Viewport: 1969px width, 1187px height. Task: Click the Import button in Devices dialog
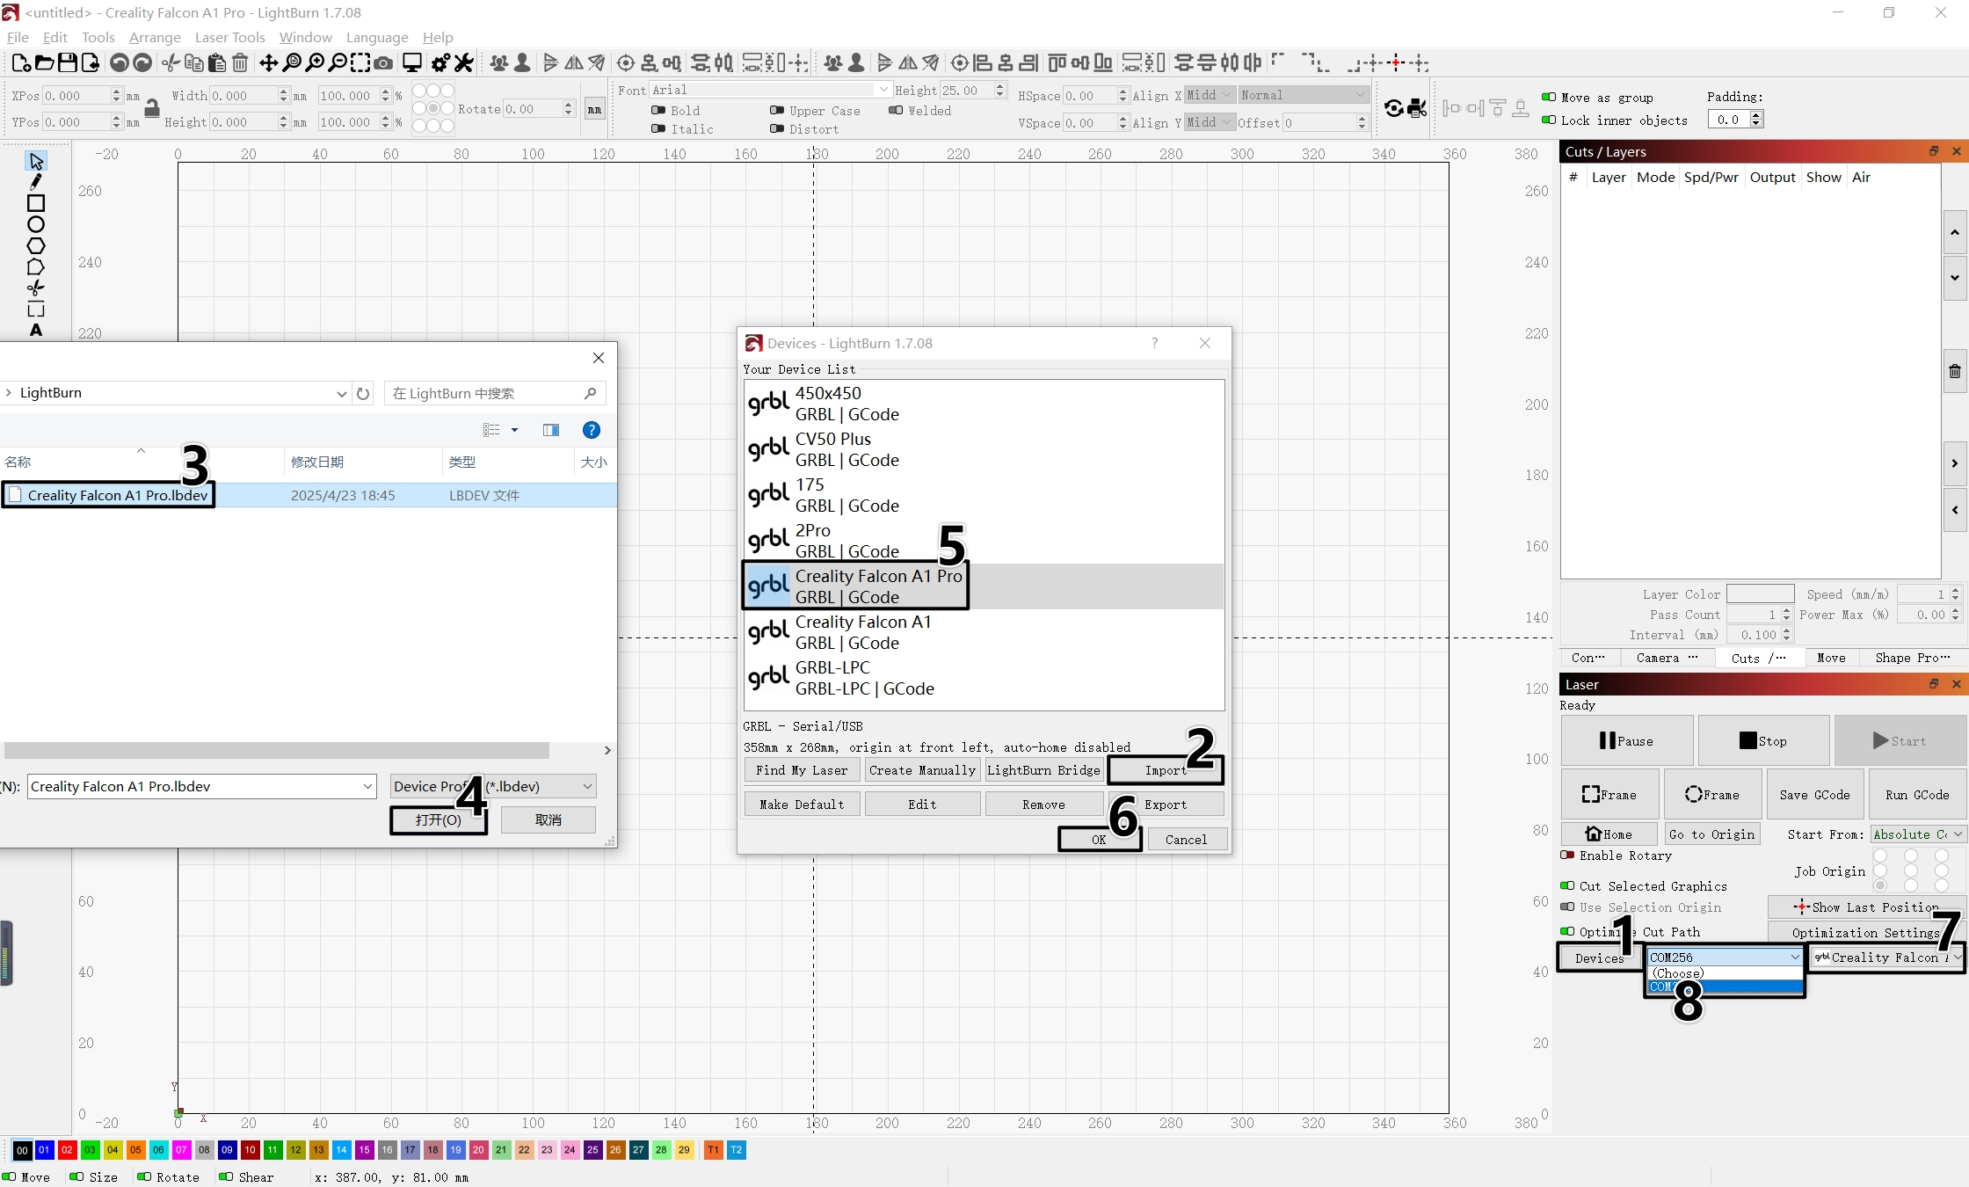1165,770
